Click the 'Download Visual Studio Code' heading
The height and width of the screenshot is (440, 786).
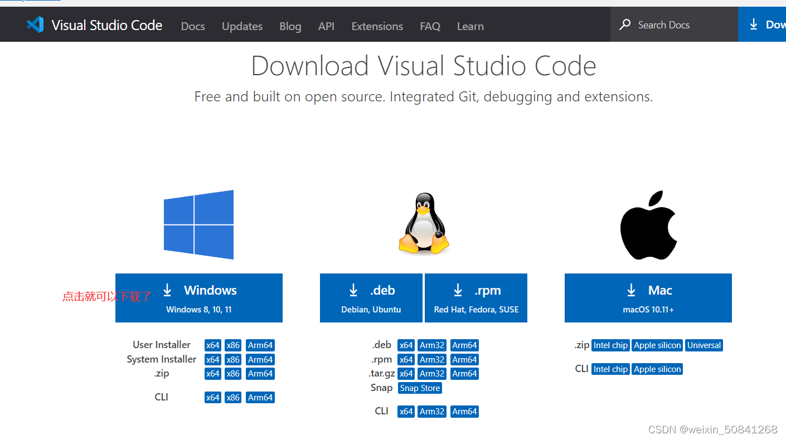click(424, 66)
